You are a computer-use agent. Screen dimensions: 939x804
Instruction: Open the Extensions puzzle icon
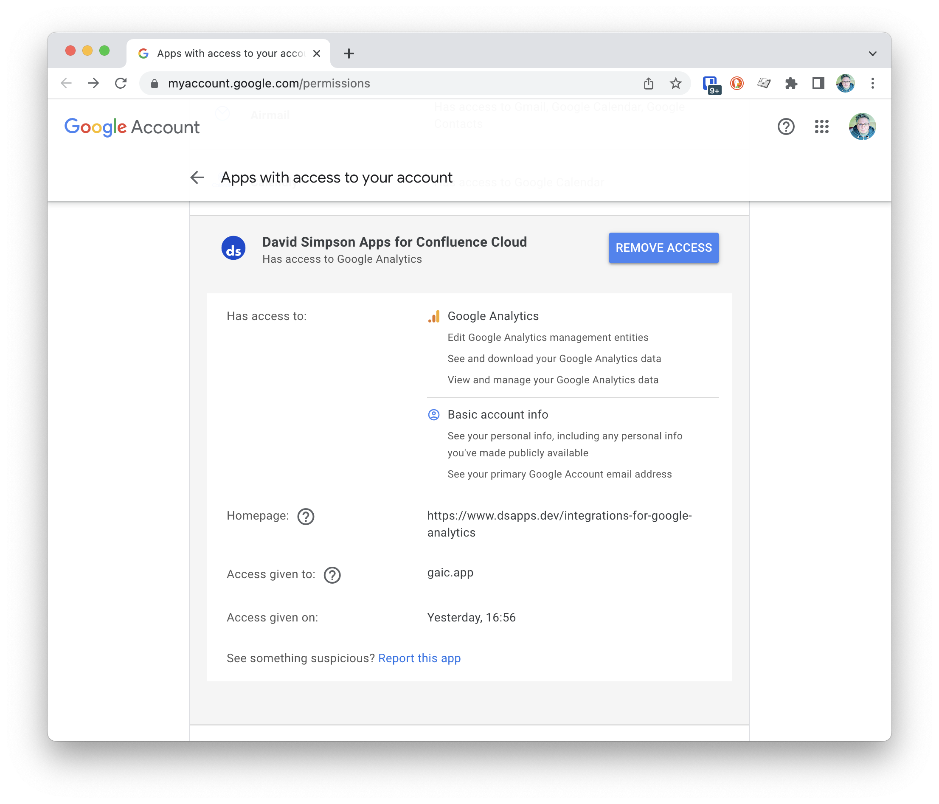(791, 83)
